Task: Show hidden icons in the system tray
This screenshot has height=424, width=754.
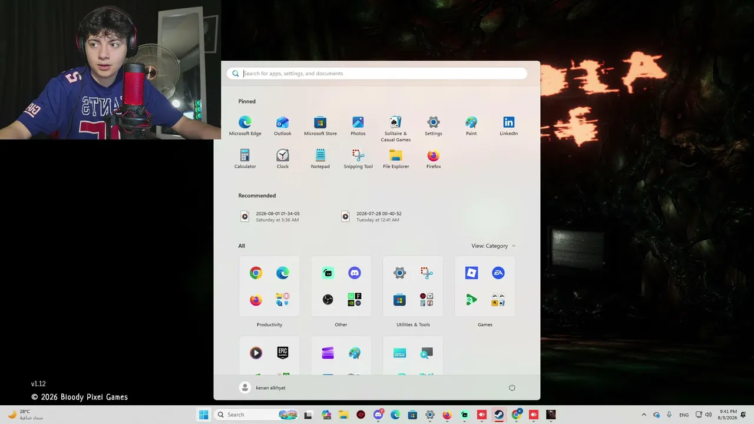Action: point(644,415)
